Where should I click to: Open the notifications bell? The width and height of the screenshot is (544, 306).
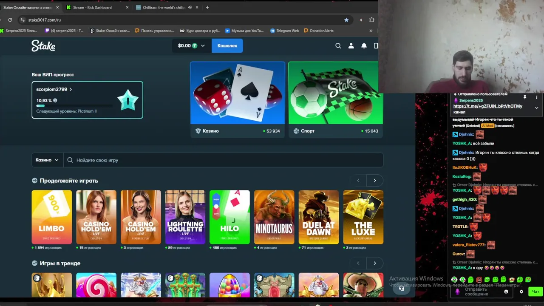pos(364,46)
